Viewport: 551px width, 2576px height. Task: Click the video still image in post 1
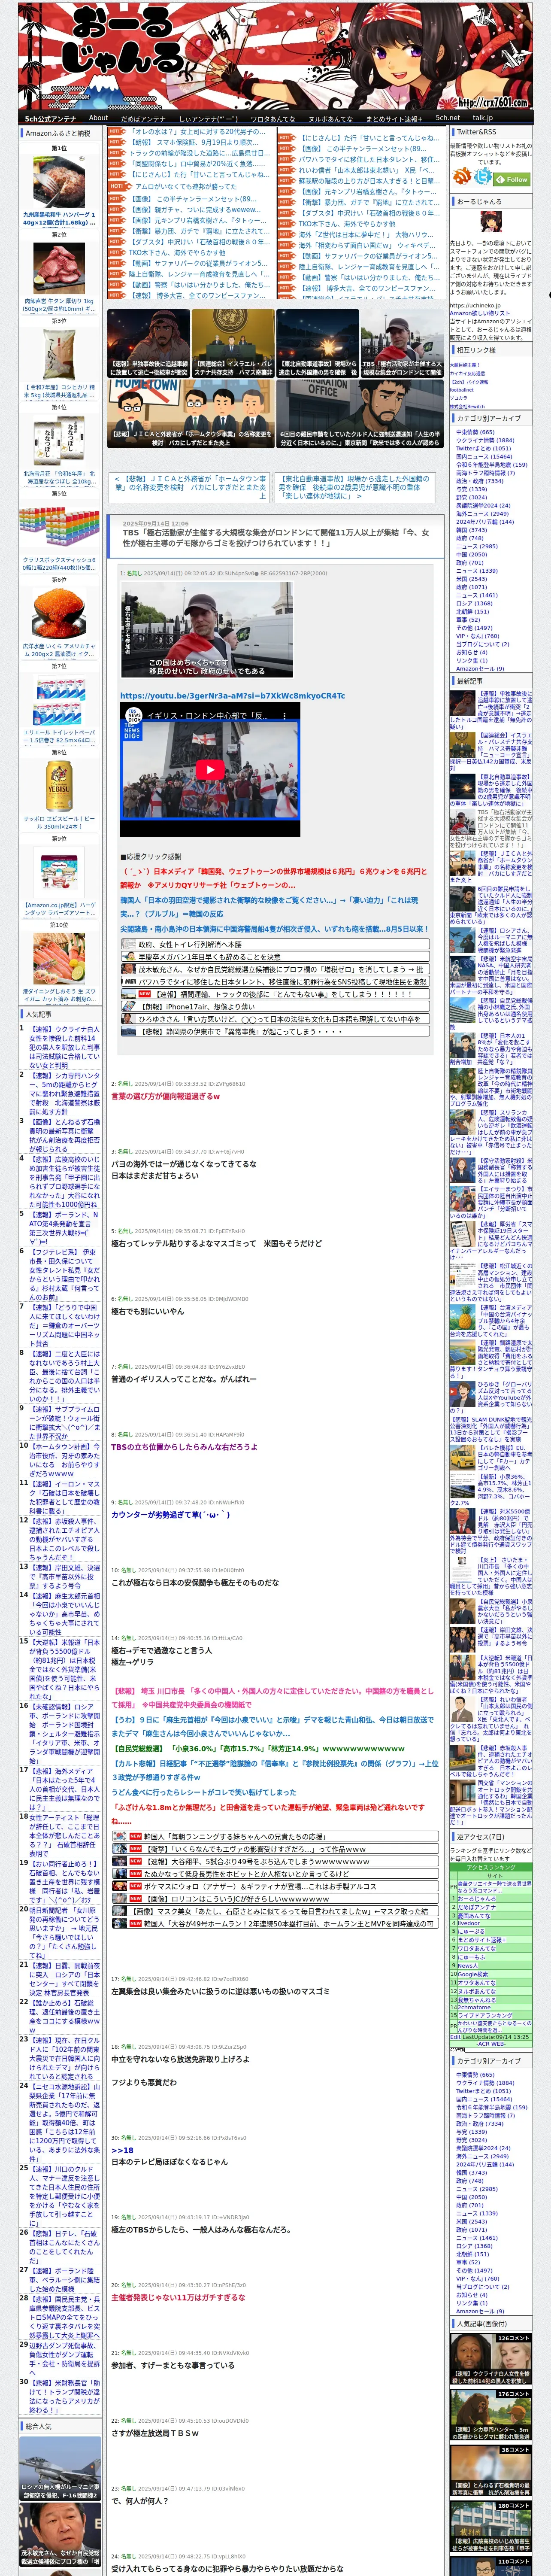point(206,629)
